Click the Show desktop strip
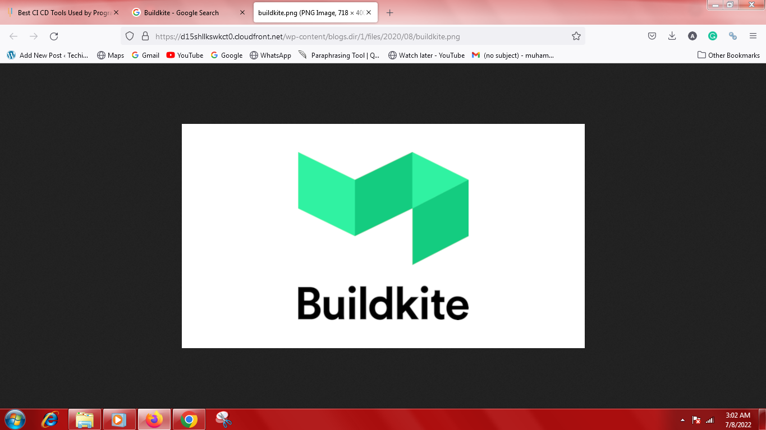The image size is (766, 430). tap(762, 419)
